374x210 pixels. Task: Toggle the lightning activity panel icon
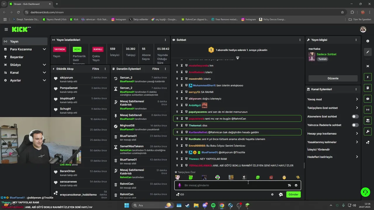click(368, 77)
